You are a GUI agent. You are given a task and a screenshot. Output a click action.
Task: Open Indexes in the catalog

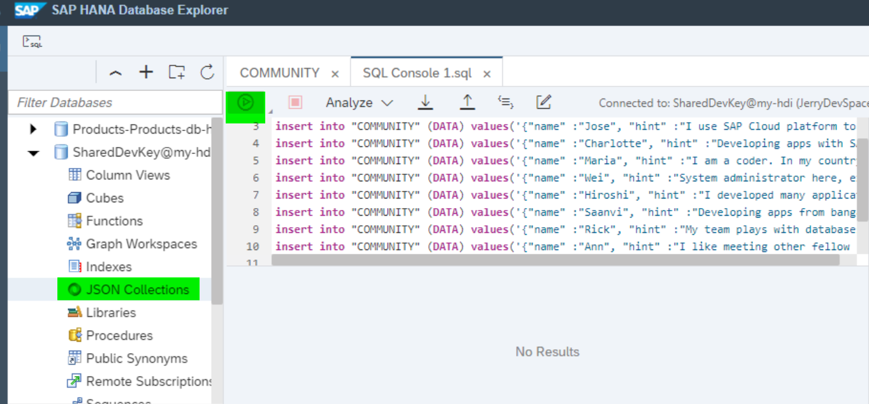click(x=109, y=267)
